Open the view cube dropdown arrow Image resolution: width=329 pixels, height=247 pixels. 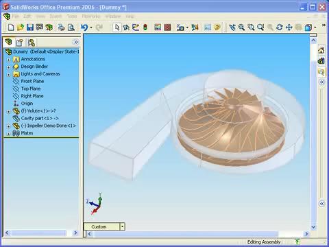(x=315, y=27)
